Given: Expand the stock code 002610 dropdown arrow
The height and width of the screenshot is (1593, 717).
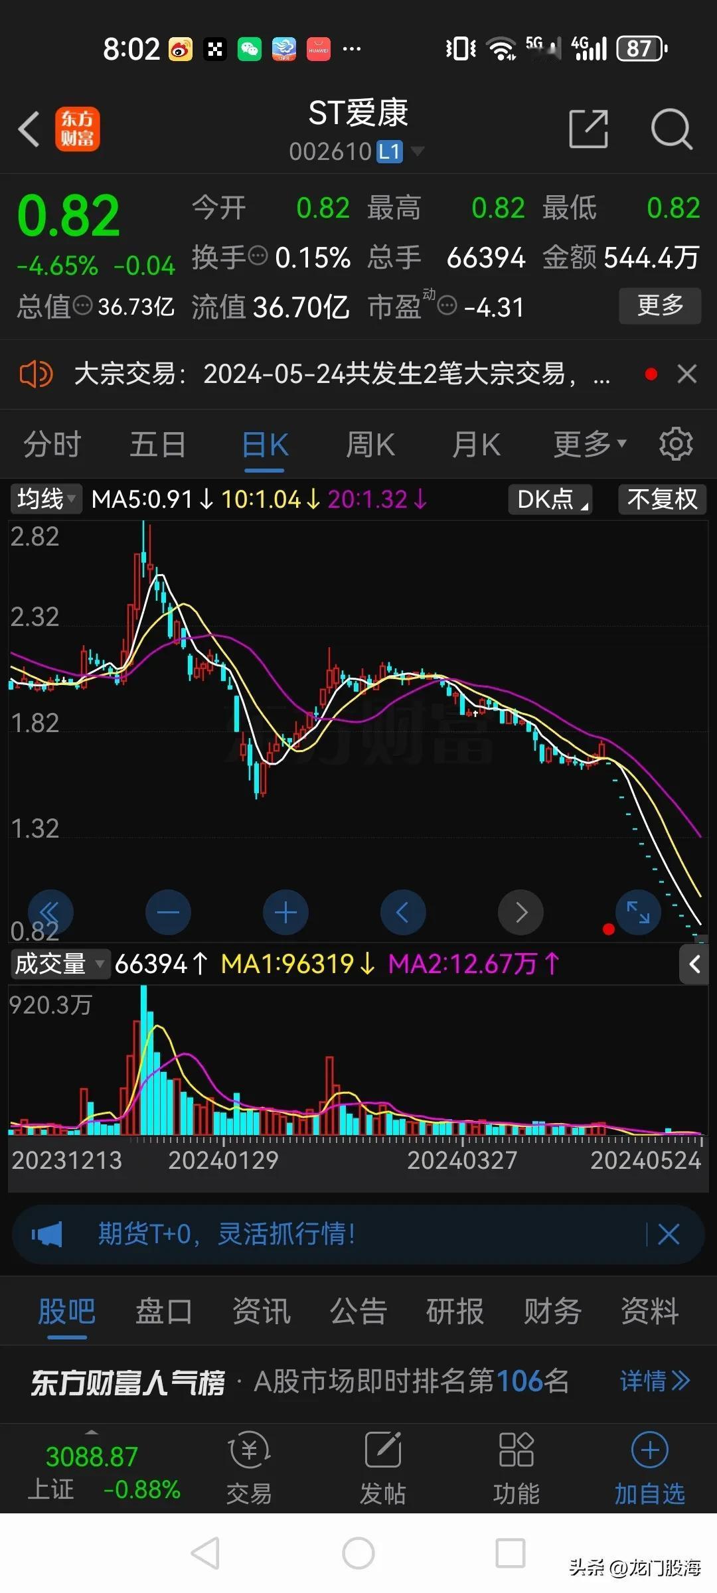Looking at the screenshot, I should pos(418,151).
